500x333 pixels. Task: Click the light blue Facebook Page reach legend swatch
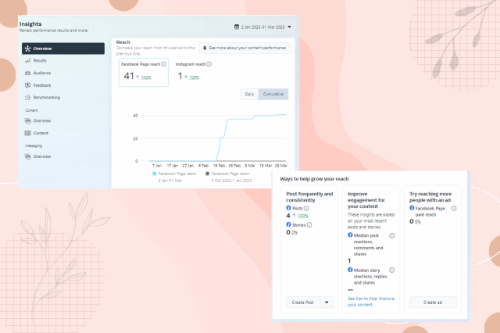point(155,174)
